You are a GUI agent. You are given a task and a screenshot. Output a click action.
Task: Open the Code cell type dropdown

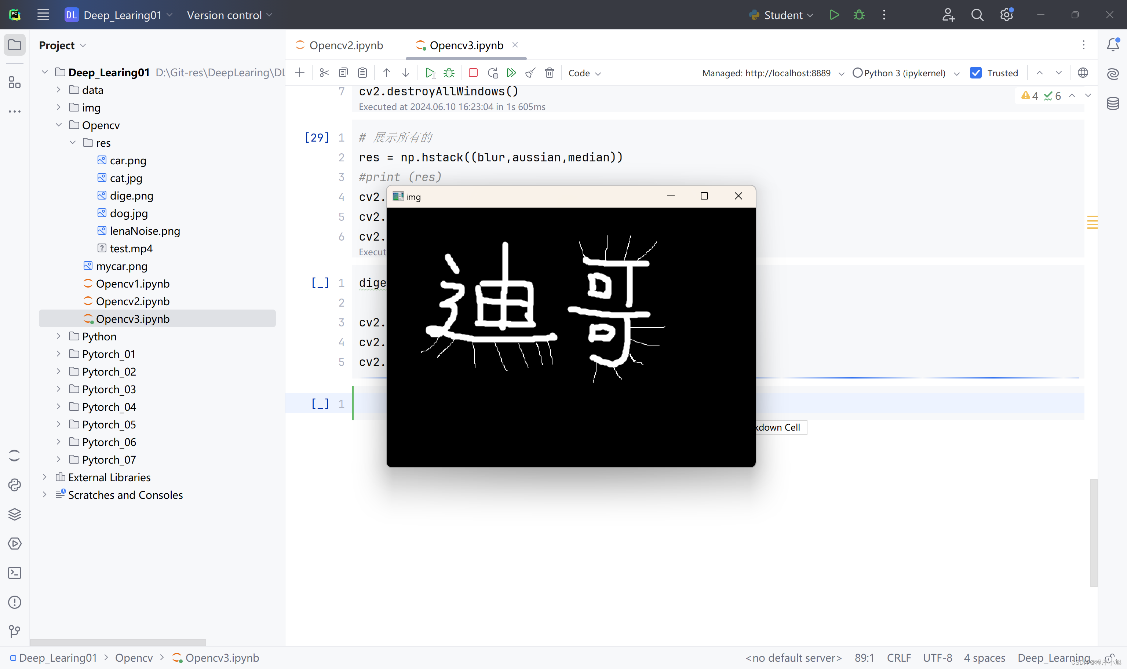584,73
